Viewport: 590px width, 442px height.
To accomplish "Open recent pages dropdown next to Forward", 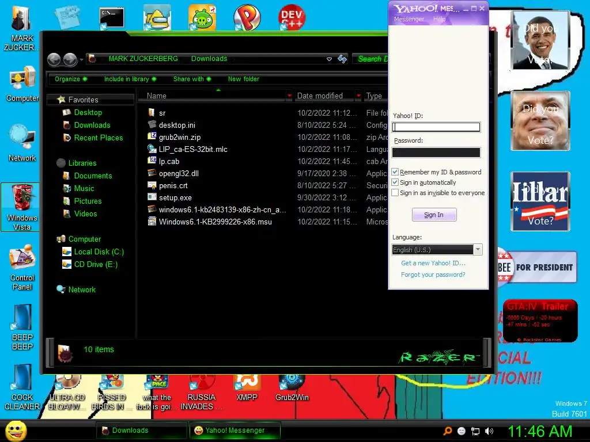I will point(81,59).
